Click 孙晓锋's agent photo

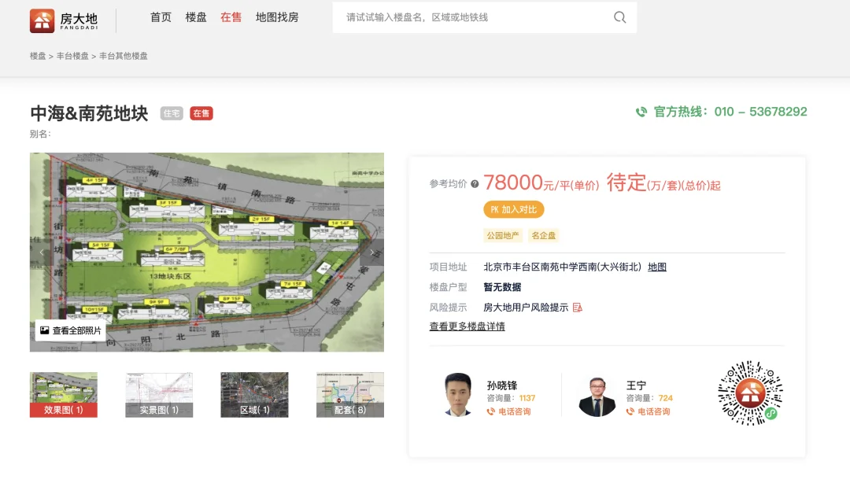[x=458, y=395]
